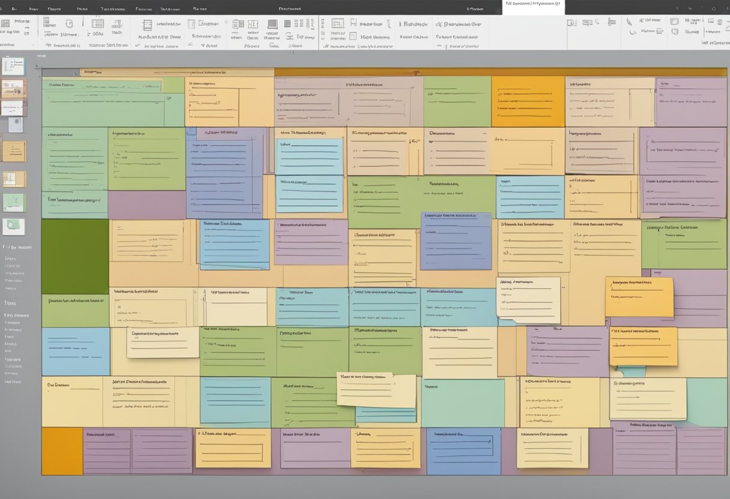Viewport: 730px width, 499px height.
Task: Click the orange square at board's bottom-left corner
Action: point(62,450)
